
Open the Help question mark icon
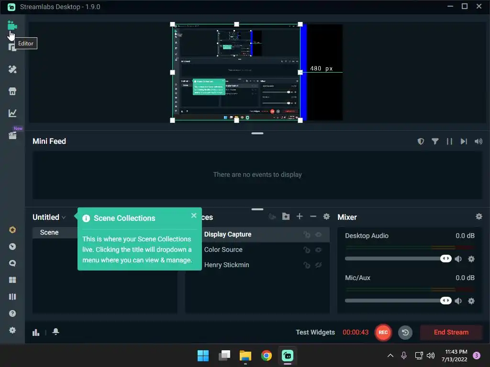click(12, 313)
